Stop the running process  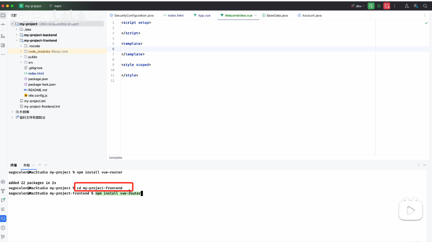(387, 6)
